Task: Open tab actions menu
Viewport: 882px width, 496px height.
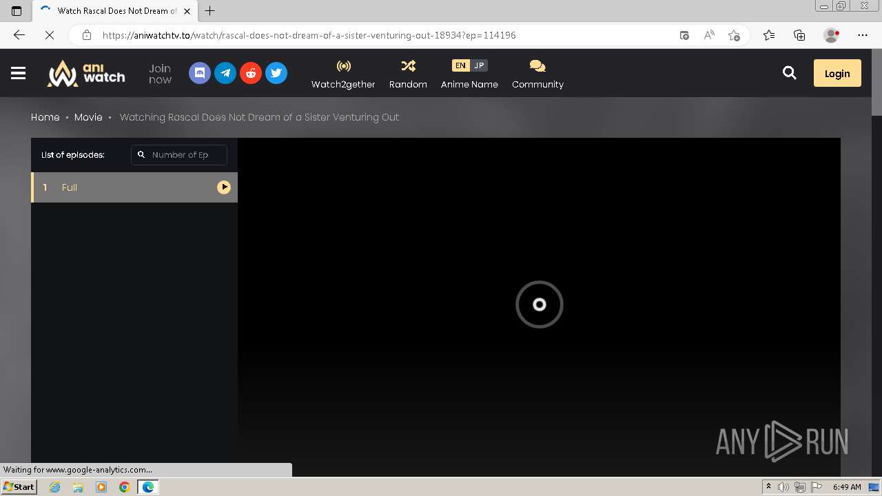Action: [17, 10]
